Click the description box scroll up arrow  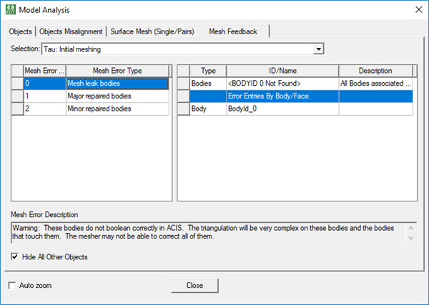411,228
